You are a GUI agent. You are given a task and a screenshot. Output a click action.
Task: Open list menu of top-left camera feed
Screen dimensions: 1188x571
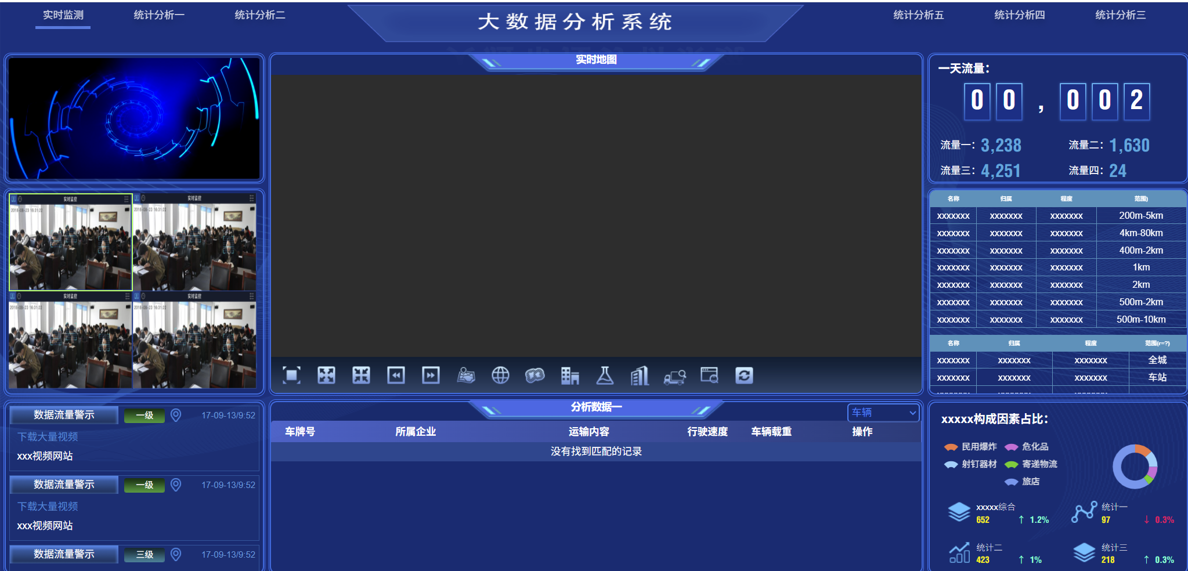(127, 199)
